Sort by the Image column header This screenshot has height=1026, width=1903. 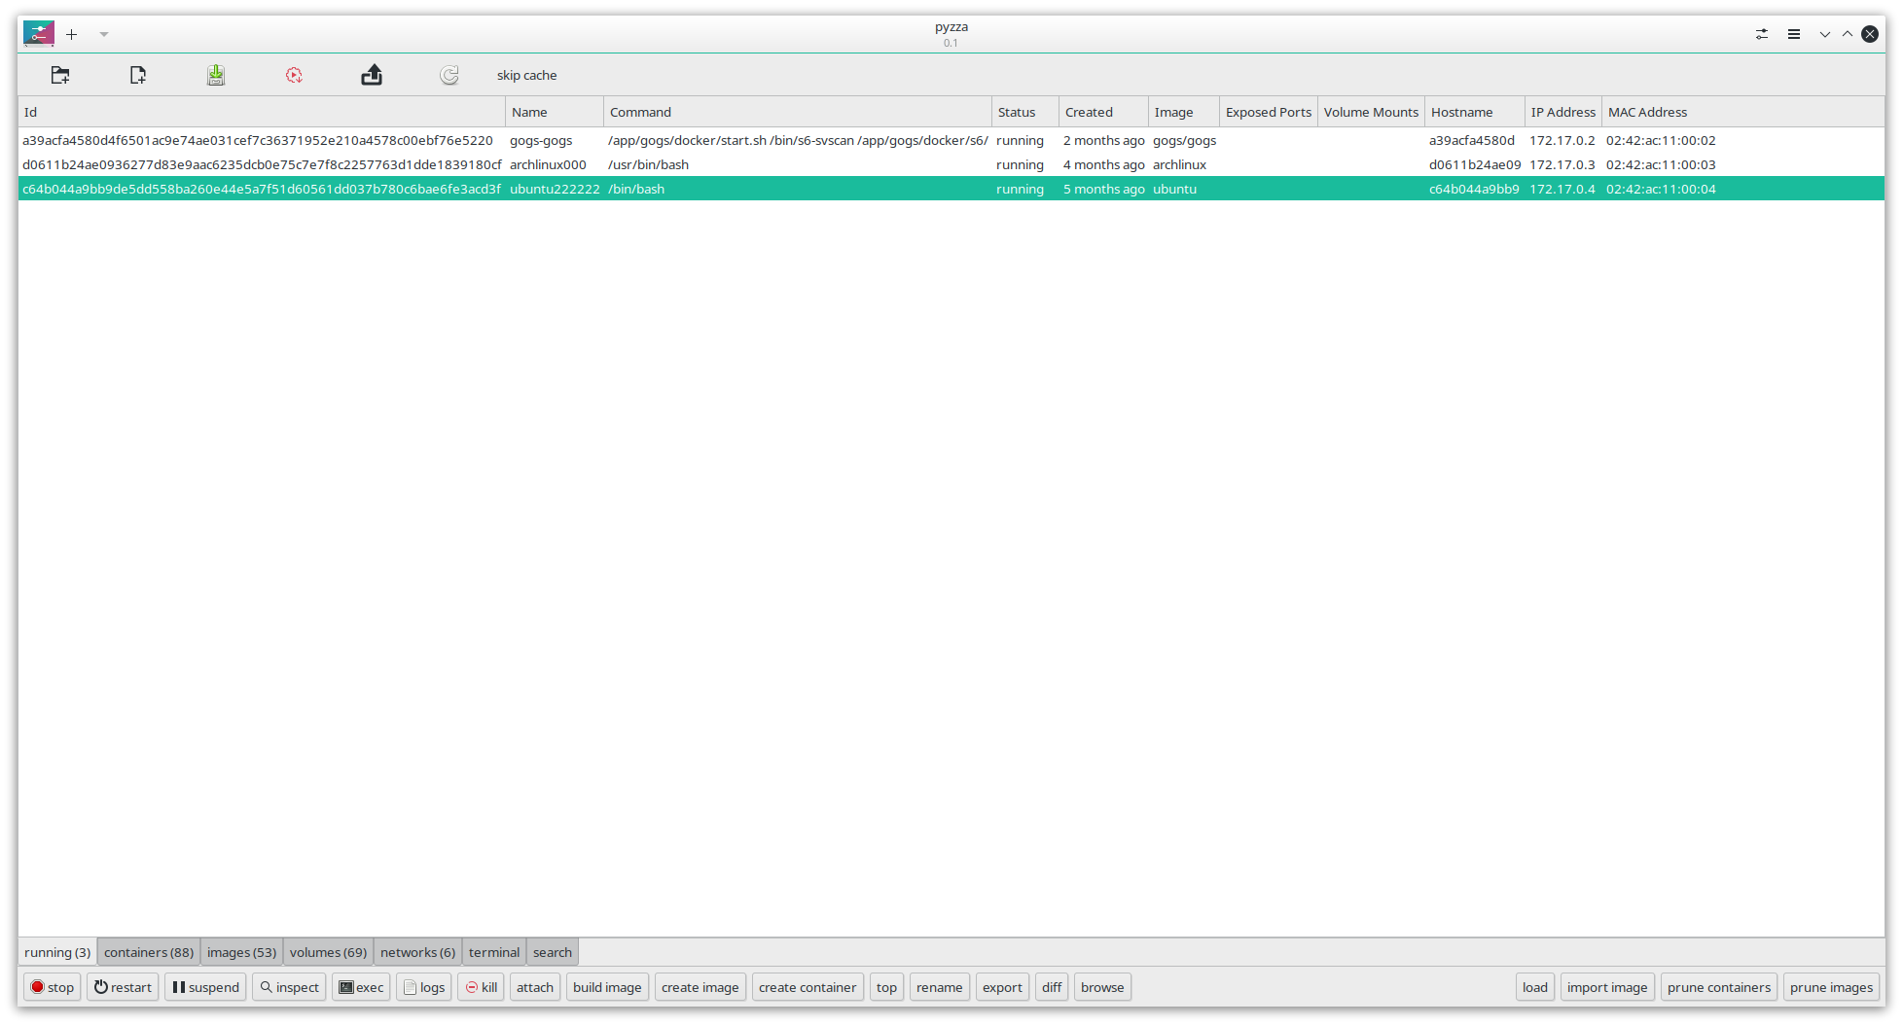point(1184,112)
